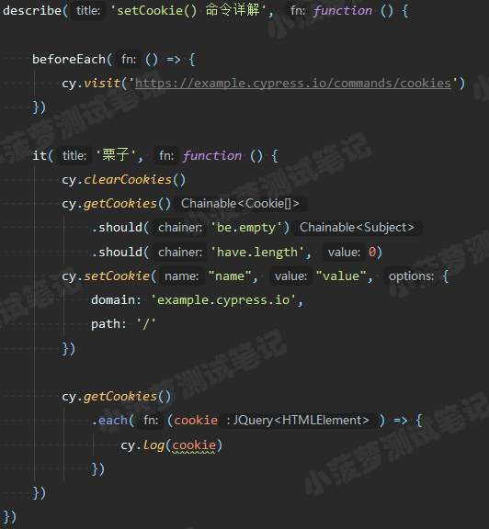Click the Chainable<Subject> inlay hint

tap(357, 228)
